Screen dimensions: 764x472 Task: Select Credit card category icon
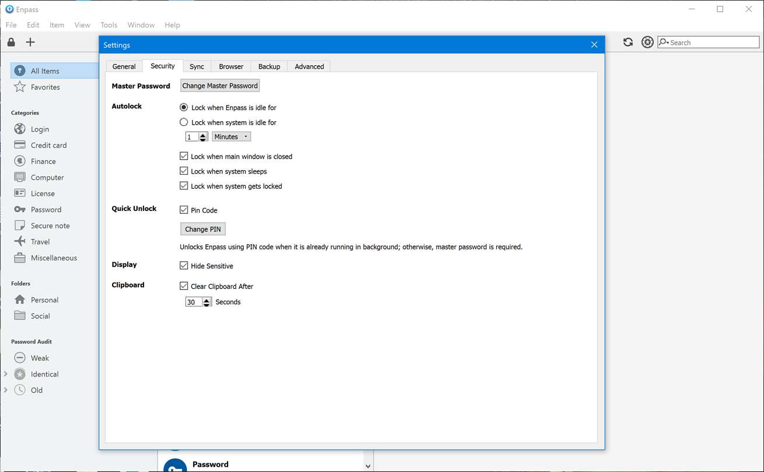pos(20,145)
